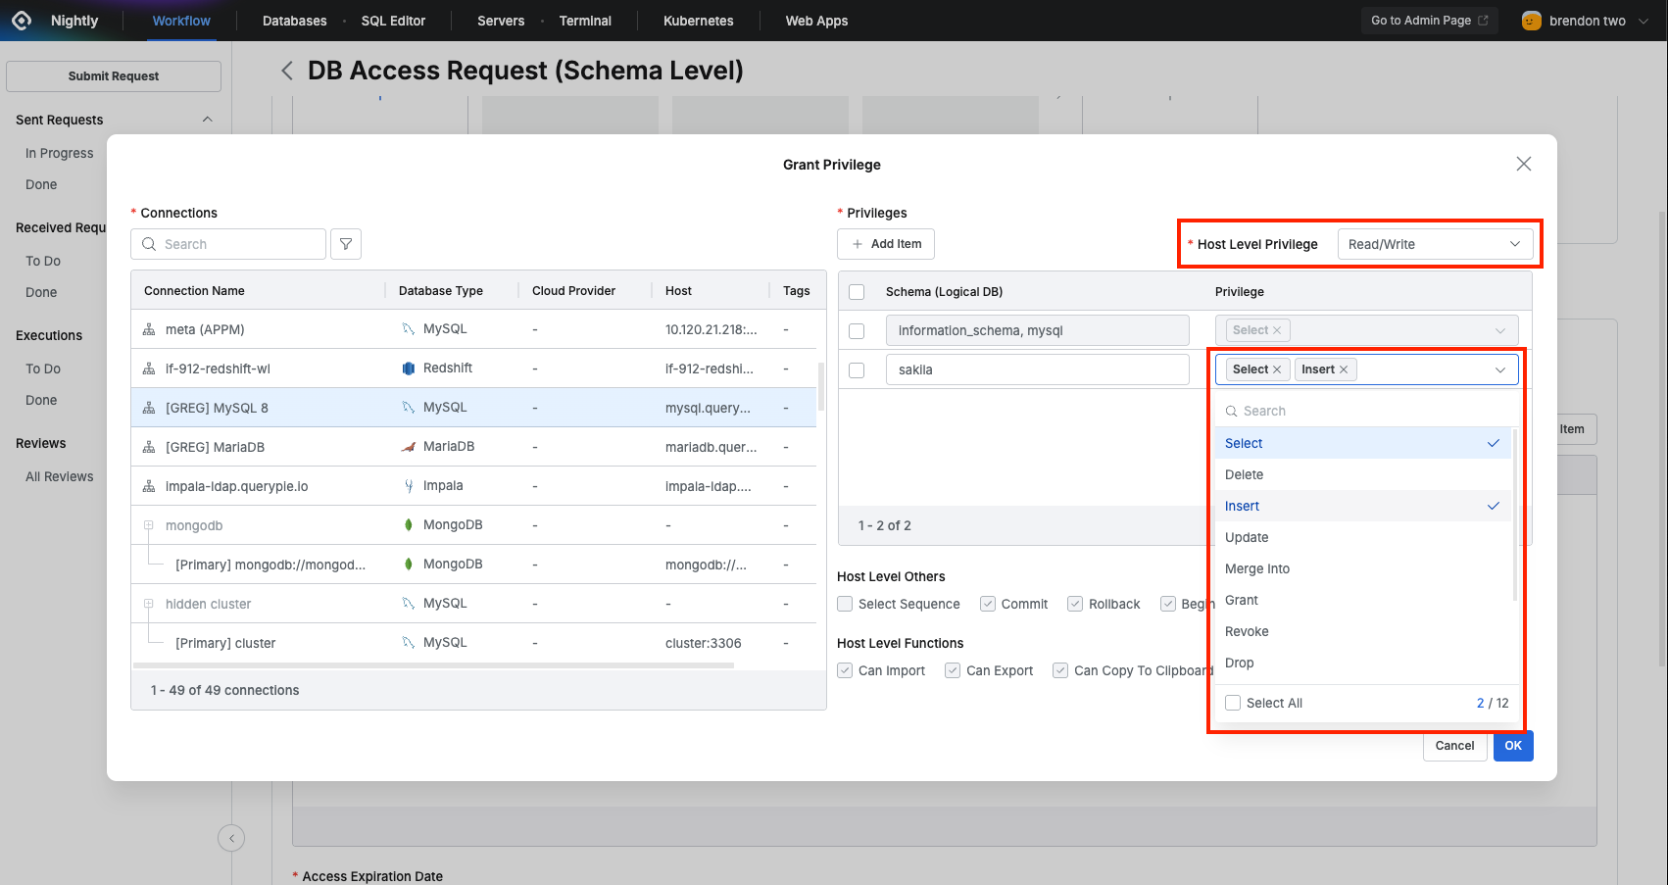Click the filter icon next to connection search
Screen dimensions: 1668x885
point(346,244)
